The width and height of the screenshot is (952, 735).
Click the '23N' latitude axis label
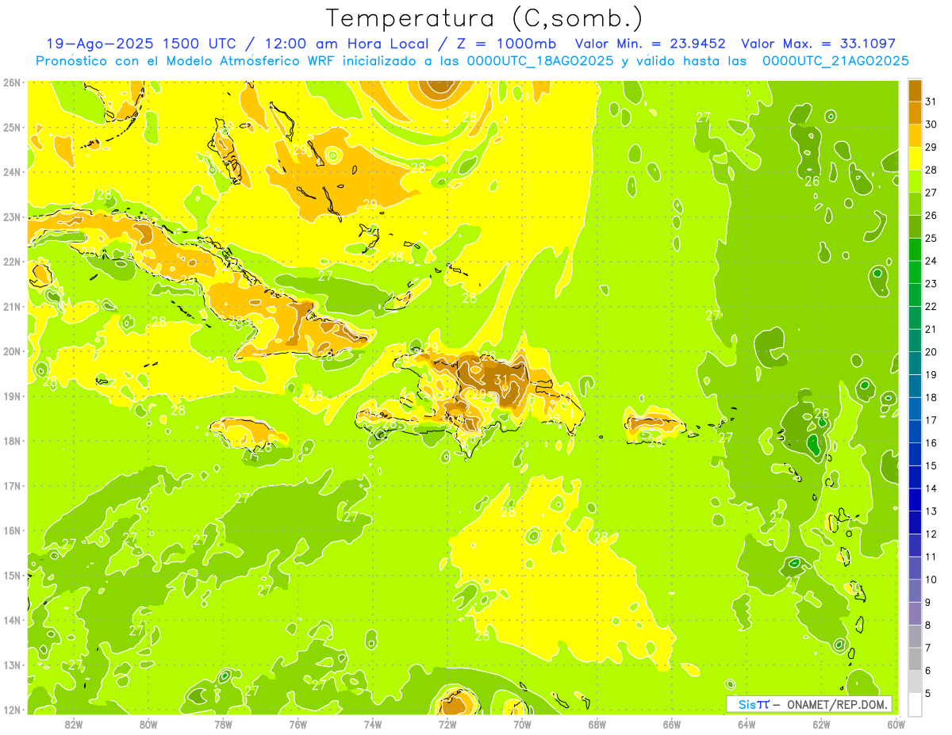click(11, 216)
